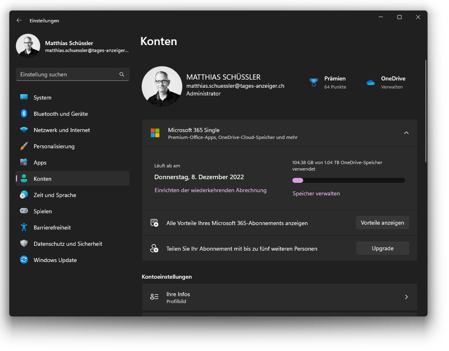Click Einrichten der wiederkehrenden Abrechnung link
The width and height of the screenshot is (449, 351).
tap(210, 190)
